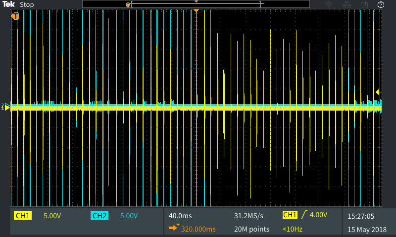Click the orange trigger point triangle at top

tap(196, 10)
